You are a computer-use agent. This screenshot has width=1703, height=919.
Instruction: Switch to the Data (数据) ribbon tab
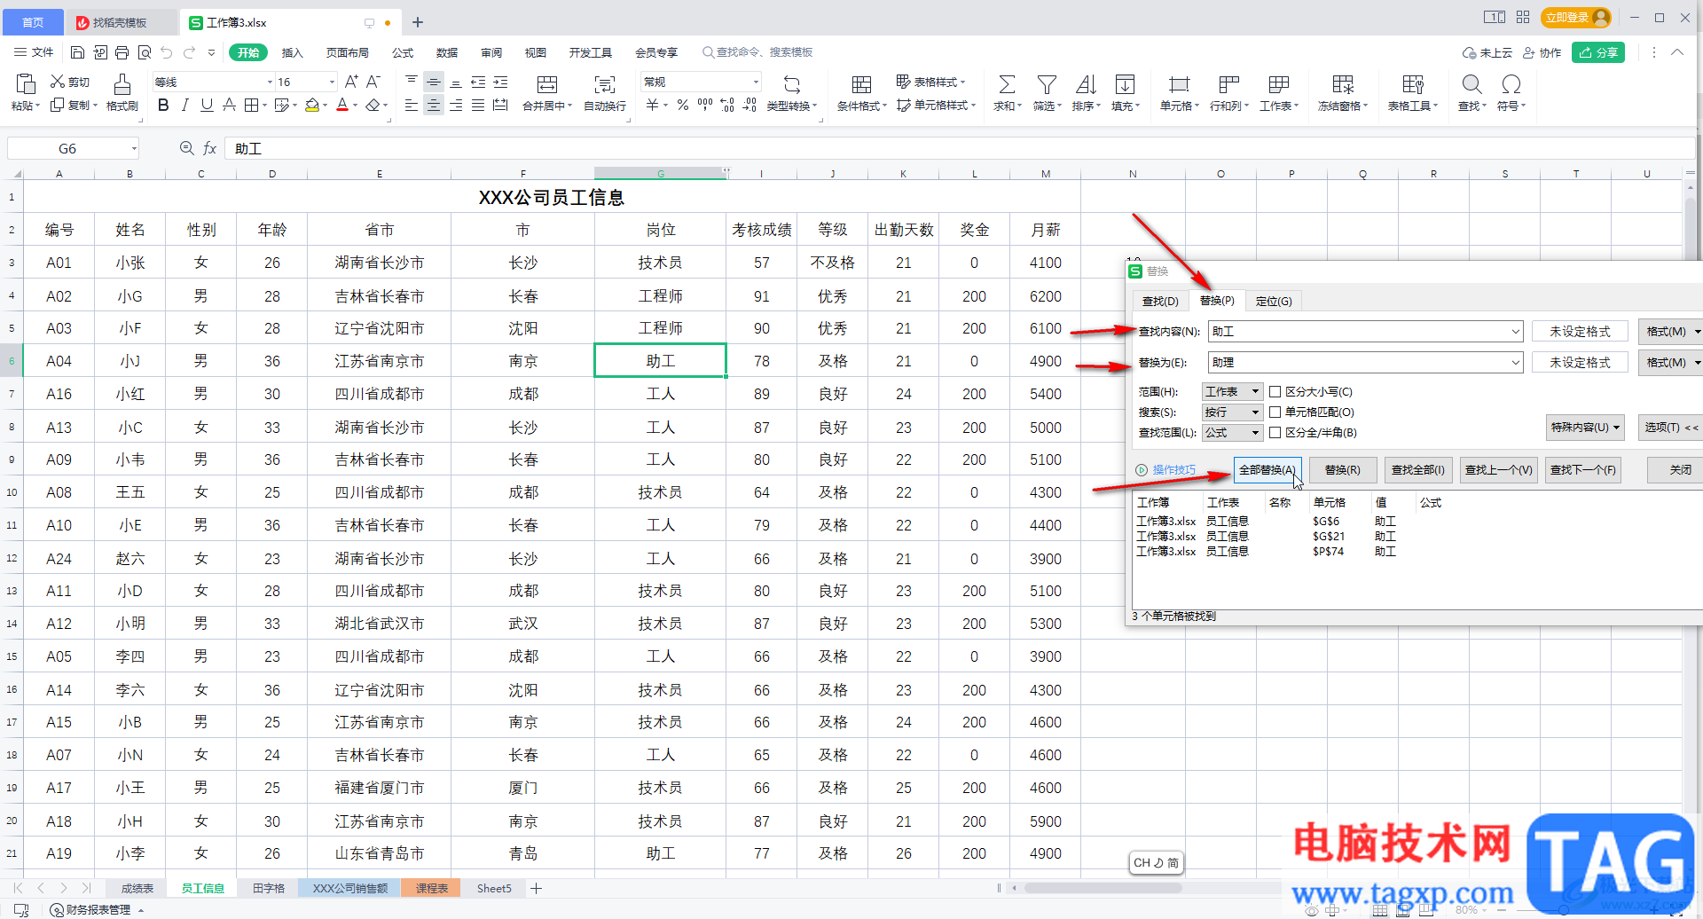click(447, 52)
